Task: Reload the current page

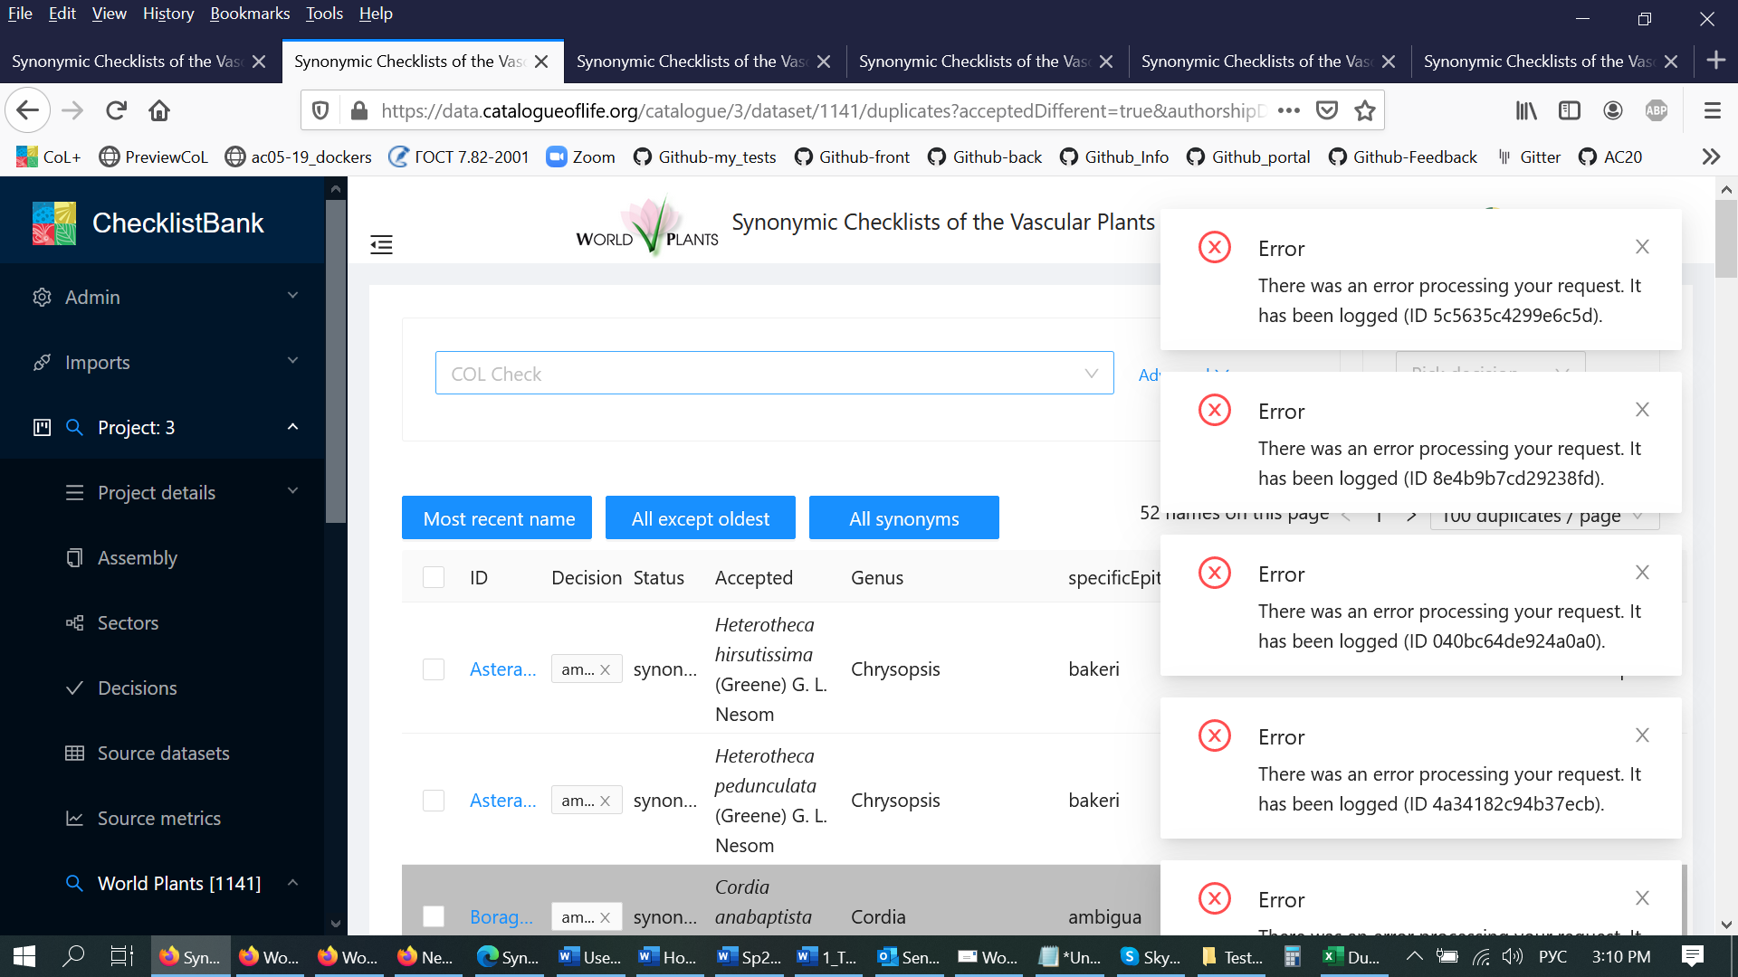Action: (x=116, y=110)
